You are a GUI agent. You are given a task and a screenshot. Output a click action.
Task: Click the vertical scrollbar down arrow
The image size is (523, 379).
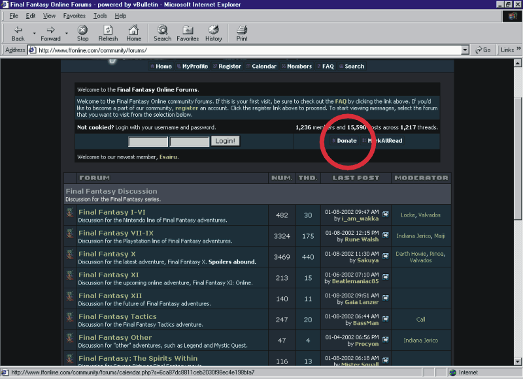[518, 361]
